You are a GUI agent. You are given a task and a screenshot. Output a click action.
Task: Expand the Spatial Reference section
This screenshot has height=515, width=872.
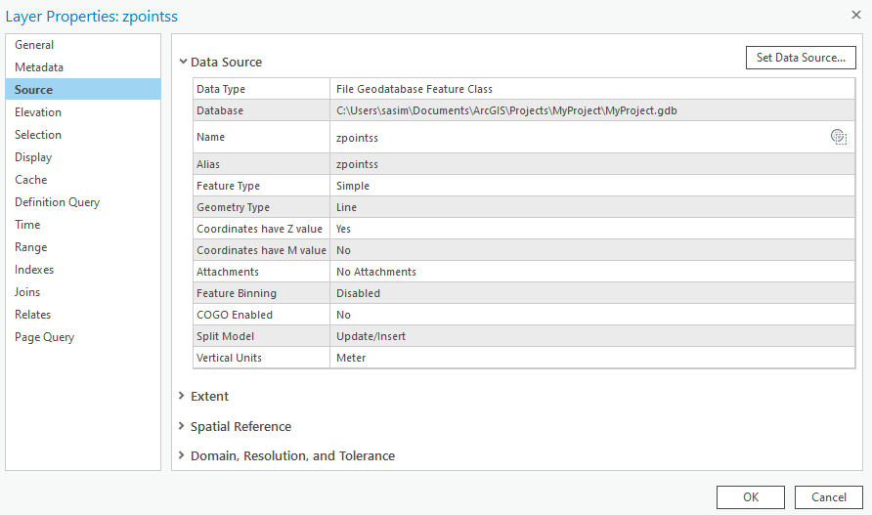pos(183,426)
